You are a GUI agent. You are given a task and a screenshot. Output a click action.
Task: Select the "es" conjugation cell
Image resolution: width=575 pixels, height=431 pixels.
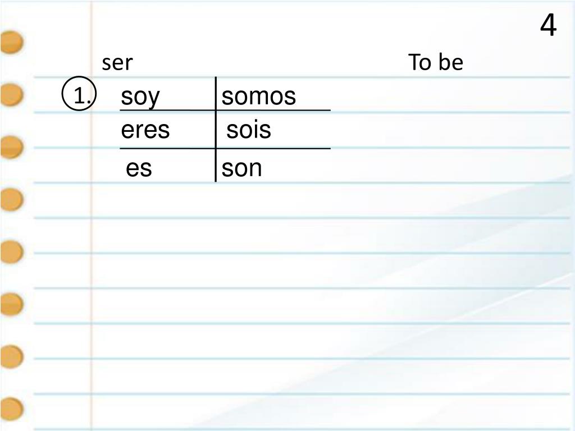(139, 168)
